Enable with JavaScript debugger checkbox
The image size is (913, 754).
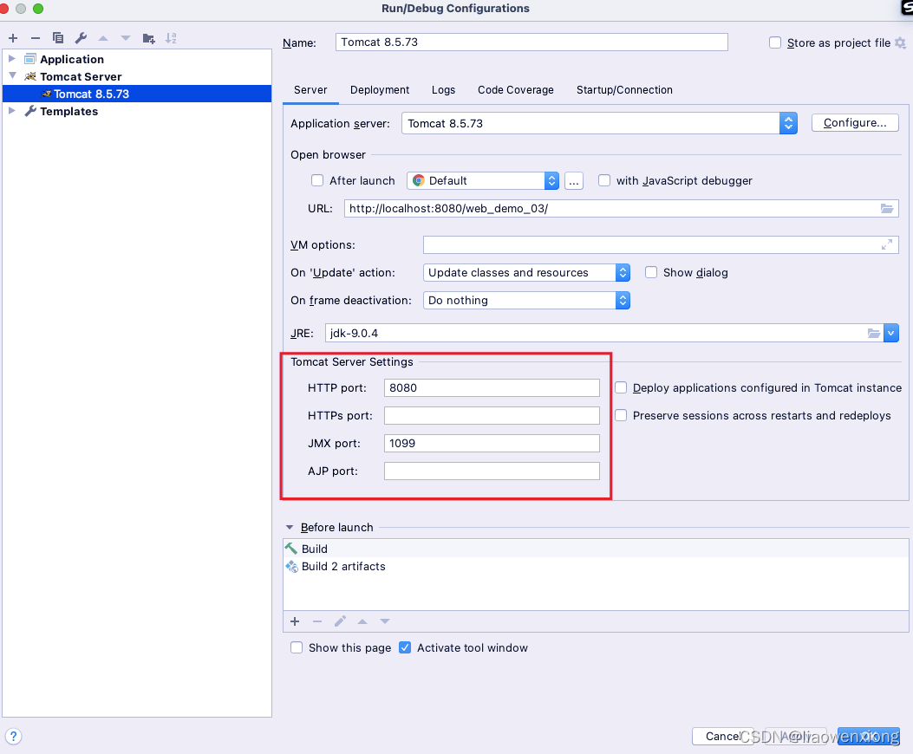point(604,180)
